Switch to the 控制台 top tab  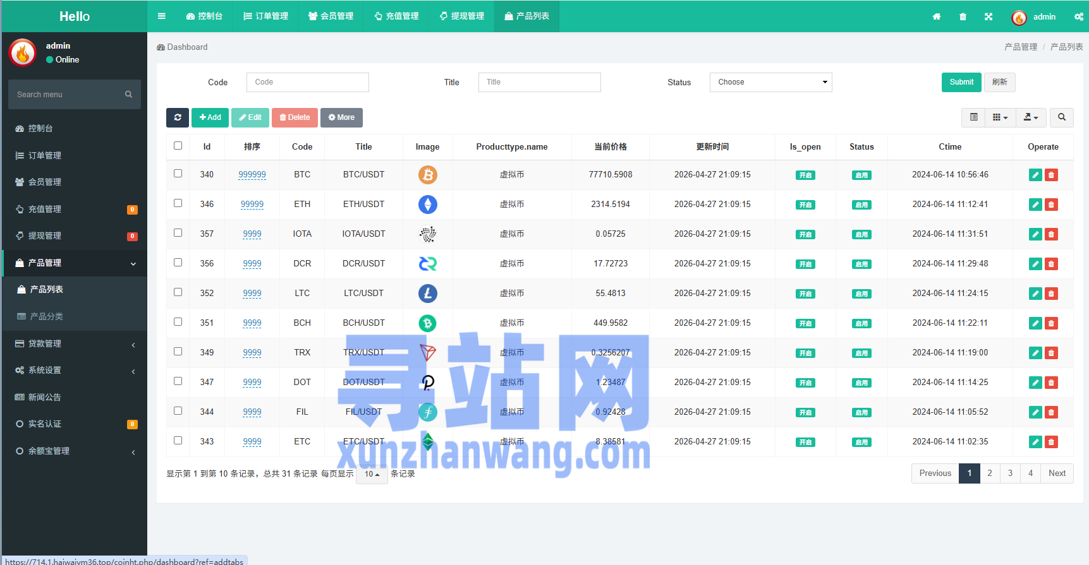coord(204,16)
